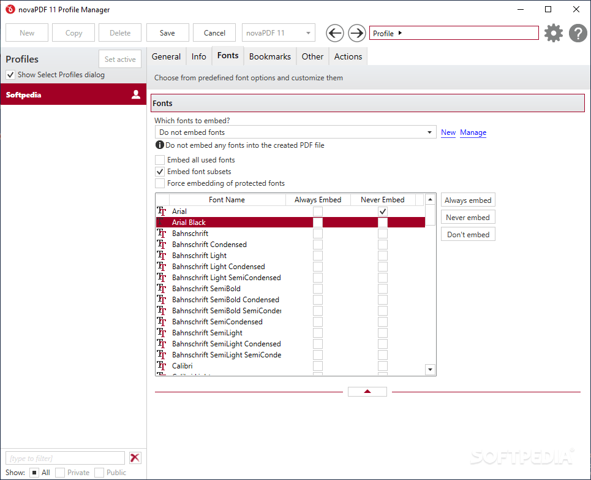Check Never Embed for Arial Black
Screen dimensions: 591x480
pyautogui.click(x=383, y=223)
